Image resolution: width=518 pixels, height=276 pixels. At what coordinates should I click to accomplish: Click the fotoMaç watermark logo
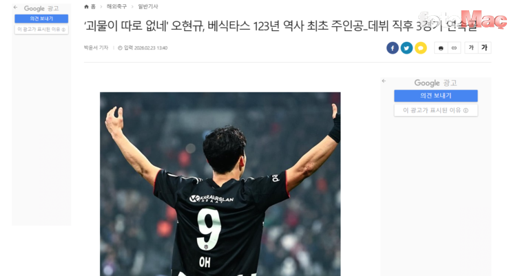click(x=462, y=19)
